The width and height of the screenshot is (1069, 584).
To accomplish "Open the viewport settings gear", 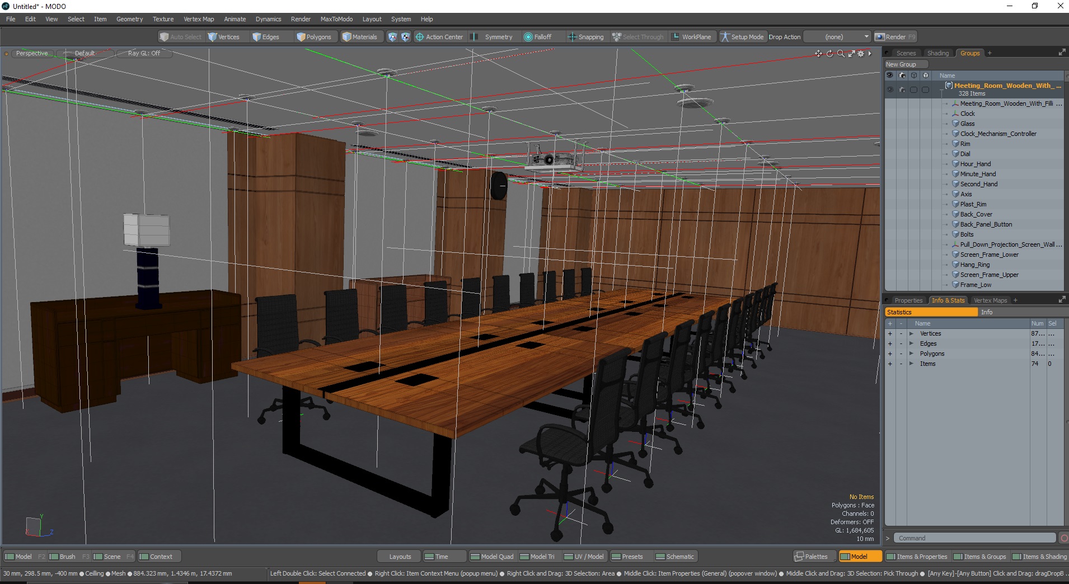I will pos(861,54).
